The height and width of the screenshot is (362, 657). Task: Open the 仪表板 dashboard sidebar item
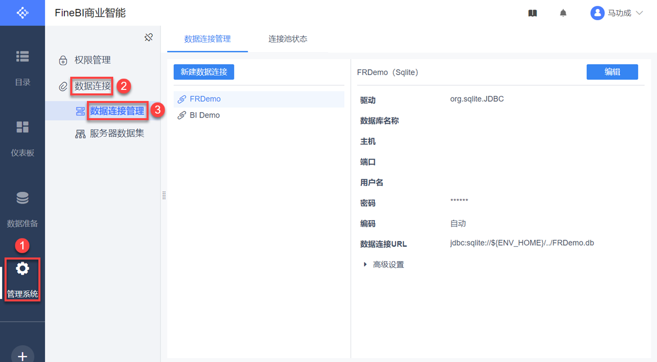(22, 138)
